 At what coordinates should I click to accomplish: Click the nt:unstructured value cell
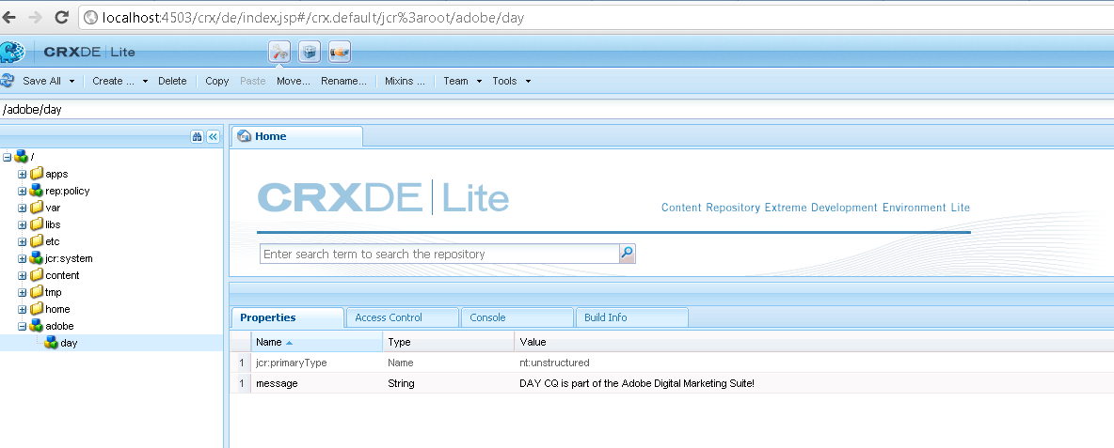814,363
